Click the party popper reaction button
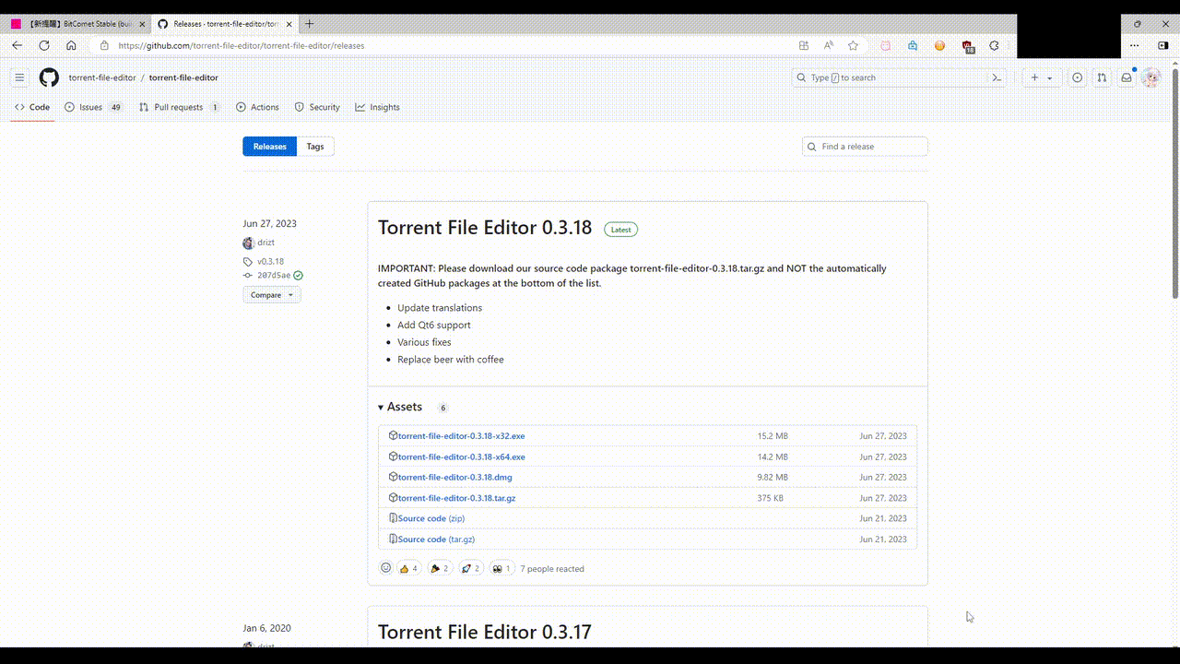 pos(440,568)
